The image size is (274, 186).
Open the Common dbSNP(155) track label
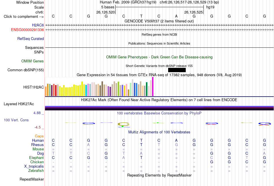(26, 70)
